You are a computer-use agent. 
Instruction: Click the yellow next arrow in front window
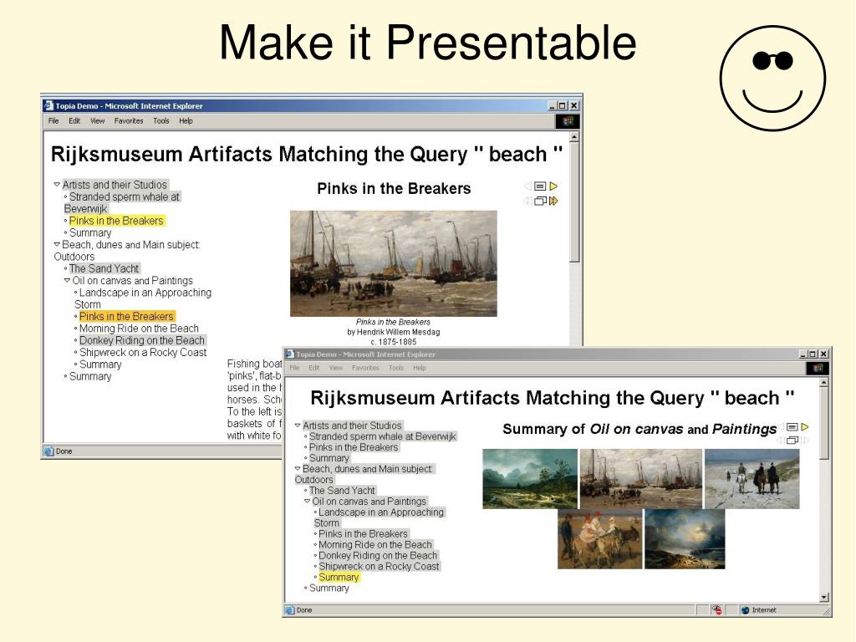pos(805,427)
